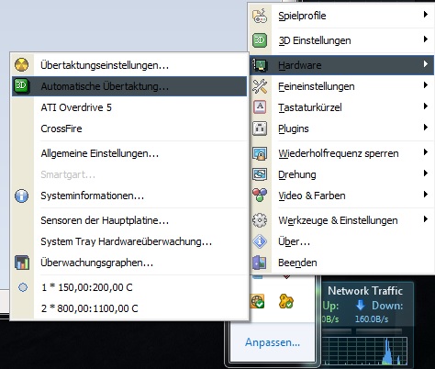Click the Über info diamond icon
This screenshot has width=435, height=369.
[260, 241]
